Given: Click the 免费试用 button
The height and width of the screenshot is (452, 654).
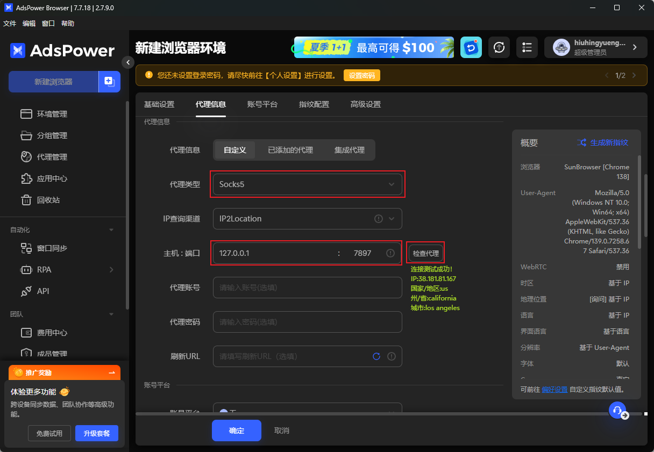Looking at the screenshot, I should (x=49, y=433).
